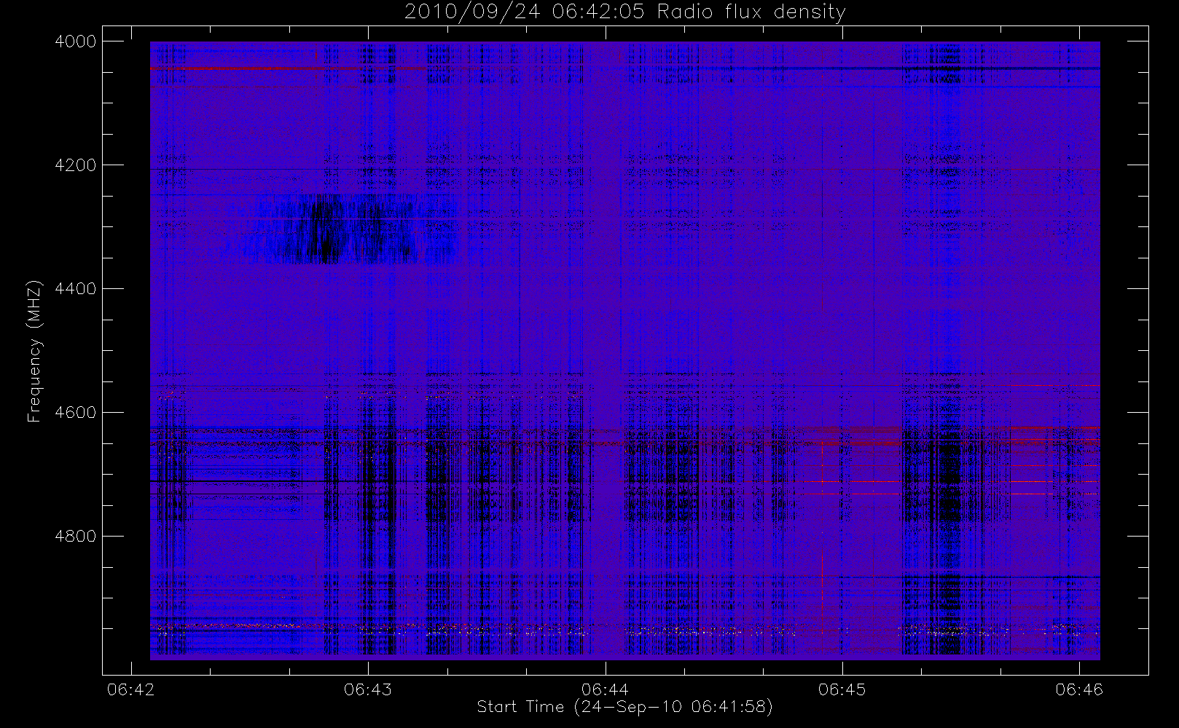
Task: Select the '4400' frequency axis label
Action: [x=76, y=289]
